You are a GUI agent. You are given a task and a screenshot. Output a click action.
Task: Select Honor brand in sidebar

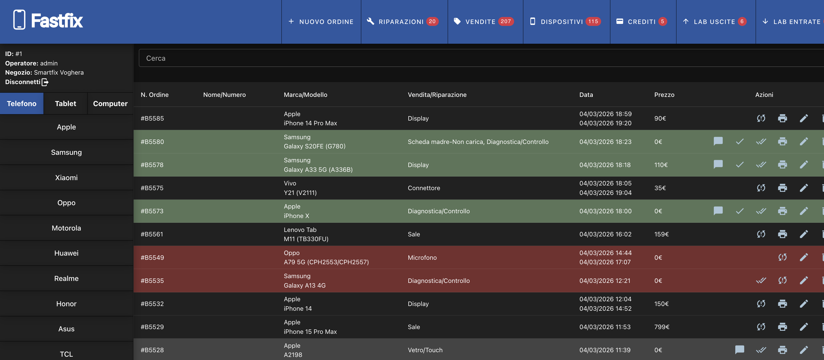pos(67,303)
